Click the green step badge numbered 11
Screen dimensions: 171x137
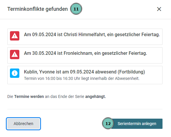pos(76,9)
